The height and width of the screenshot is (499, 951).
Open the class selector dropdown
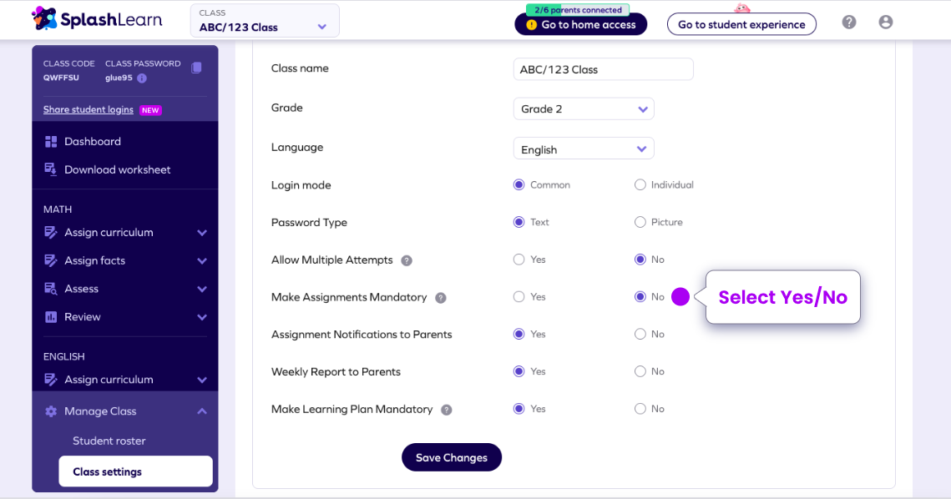tap(265, 21)
